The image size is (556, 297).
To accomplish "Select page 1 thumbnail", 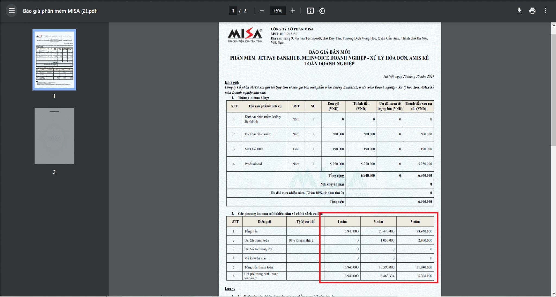I will coord(54,60).
